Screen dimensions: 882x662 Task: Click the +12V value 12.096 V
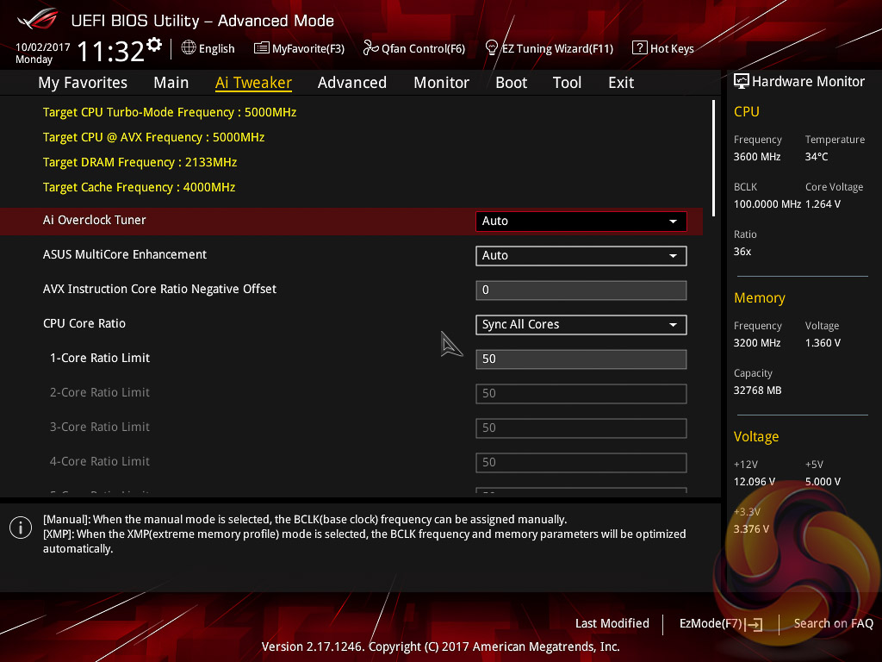(x=754, y=481)
